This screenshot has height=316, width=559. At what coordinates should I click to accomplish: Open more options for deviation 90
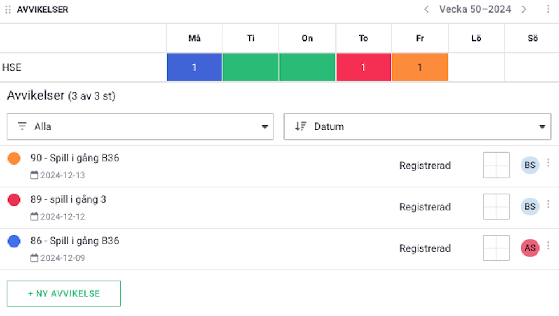click(548, 163)
